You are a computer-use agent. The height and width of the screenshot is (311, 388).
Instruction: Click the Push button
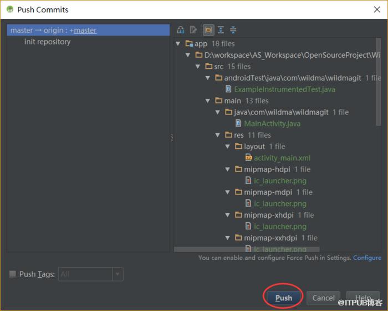tap(284, 298)
